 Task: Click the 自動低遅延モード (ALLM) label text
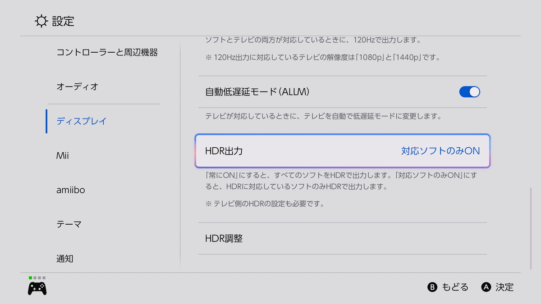(257, 92)
